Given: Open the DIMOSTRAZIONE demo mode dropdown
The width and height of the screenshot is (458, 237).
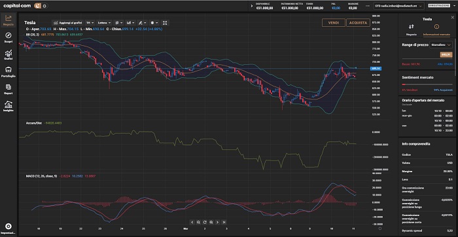Looking at the screenshot, I should [442, 5].
